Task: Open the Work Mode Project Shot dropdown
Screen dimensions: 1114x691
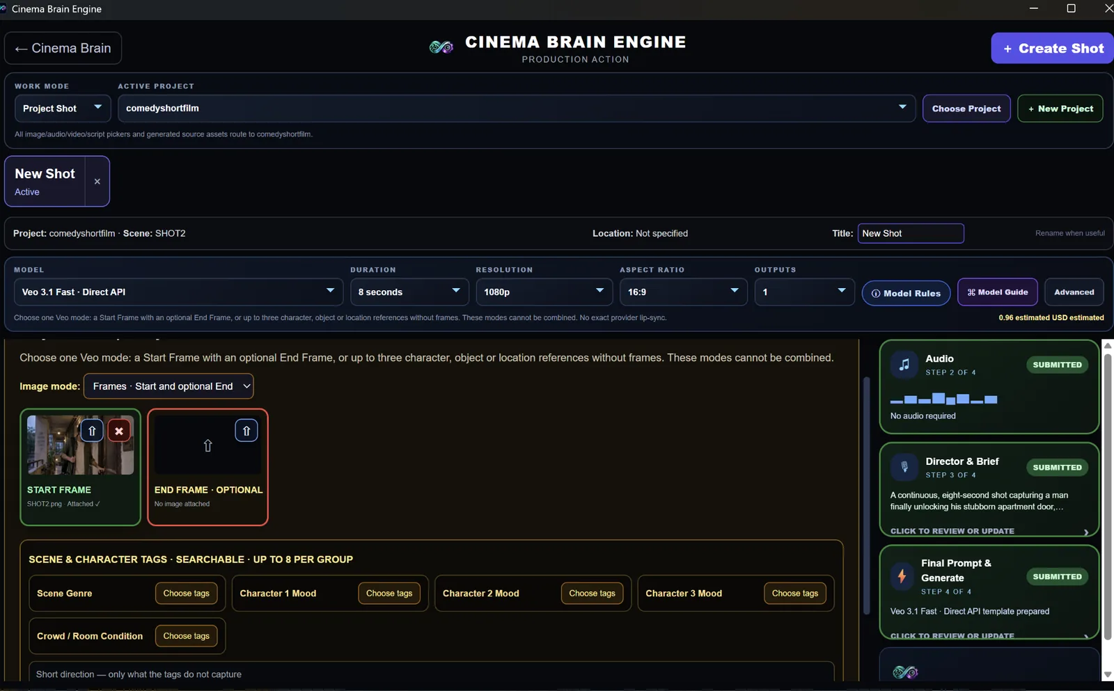Action: pyautogui.click(x=63, y=109)
